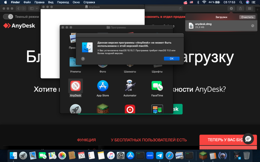Open Notification Center

[x=253, y=2]
